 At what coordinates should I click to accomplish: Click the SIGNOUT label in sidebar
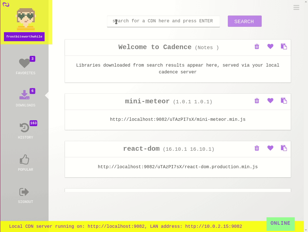pyautogui.click(x=25, y=202)
